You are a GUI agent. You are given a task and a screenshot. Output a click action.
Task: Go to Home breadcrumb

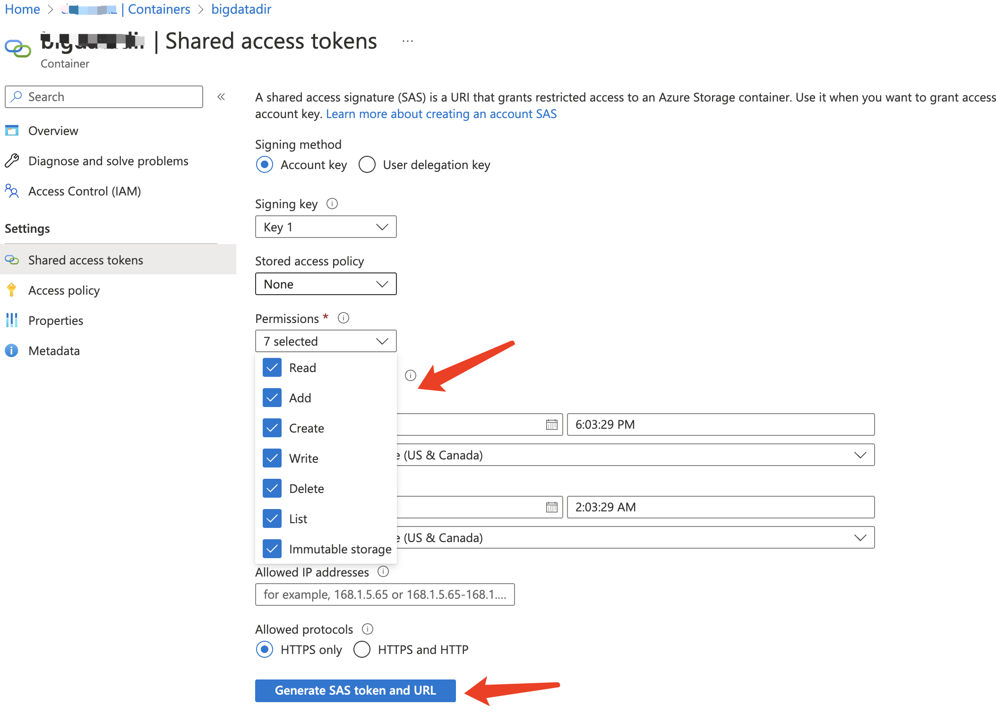22,9
